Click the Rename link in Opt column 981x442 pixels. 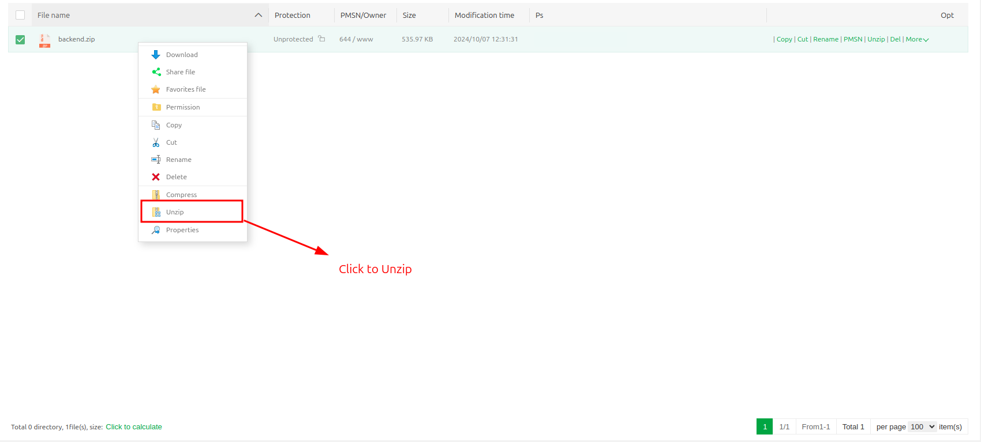coord(826,39)
